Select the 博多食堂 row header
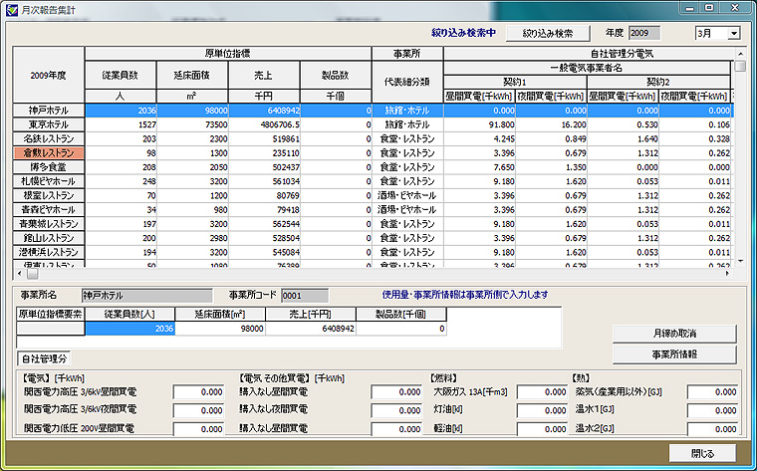 click(x=48, y=167)
